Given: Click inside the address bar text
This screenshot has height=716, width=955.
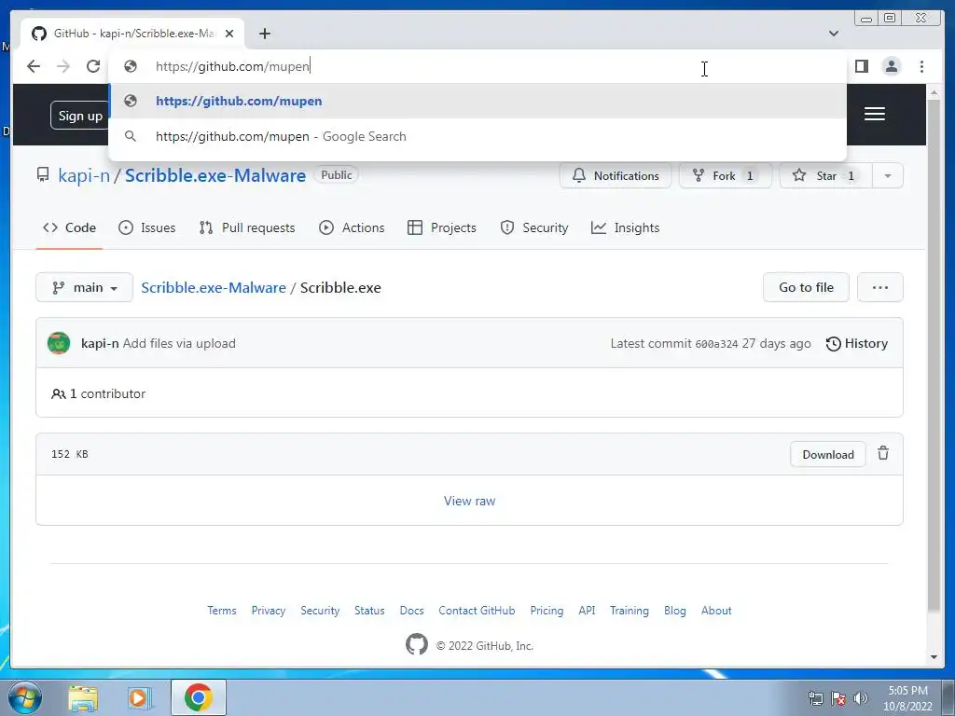Looking at the screenshot, I should click(232, 66).
